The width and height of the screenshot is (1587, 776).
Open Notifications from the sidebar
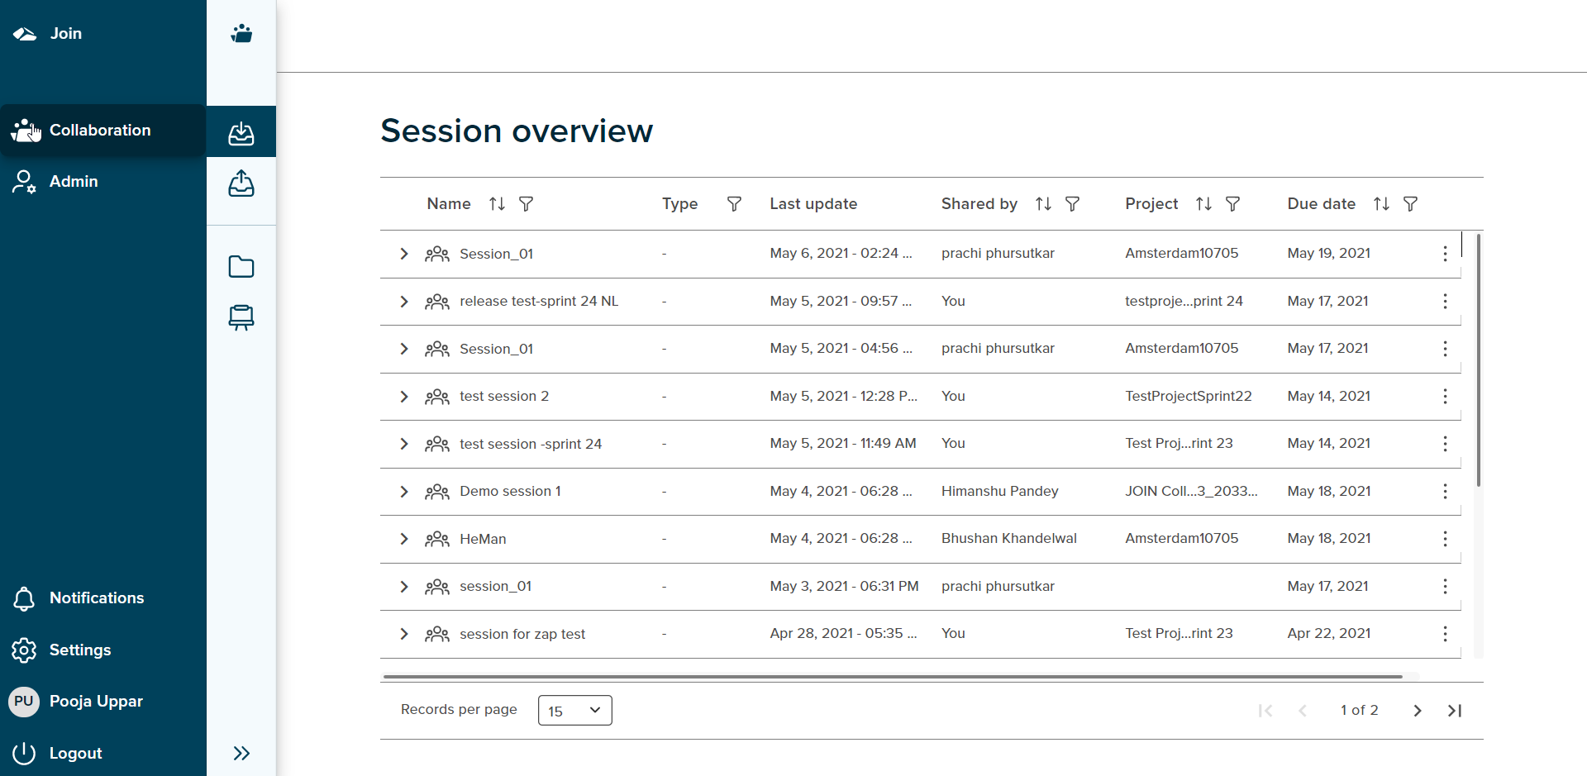(96, 597)
